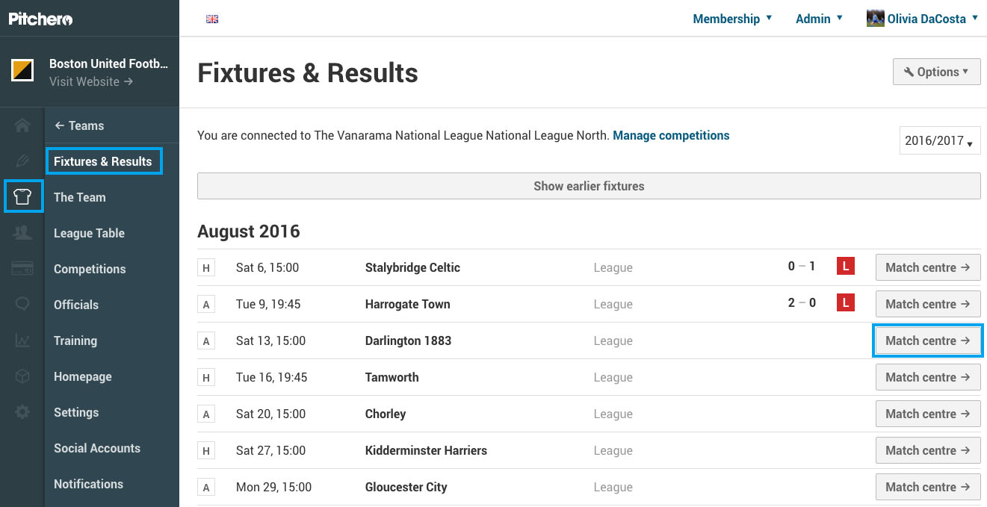This screenshot has width=987, height=507.
Task: Click the UK flag language icon
Action: tap(212, 19)
